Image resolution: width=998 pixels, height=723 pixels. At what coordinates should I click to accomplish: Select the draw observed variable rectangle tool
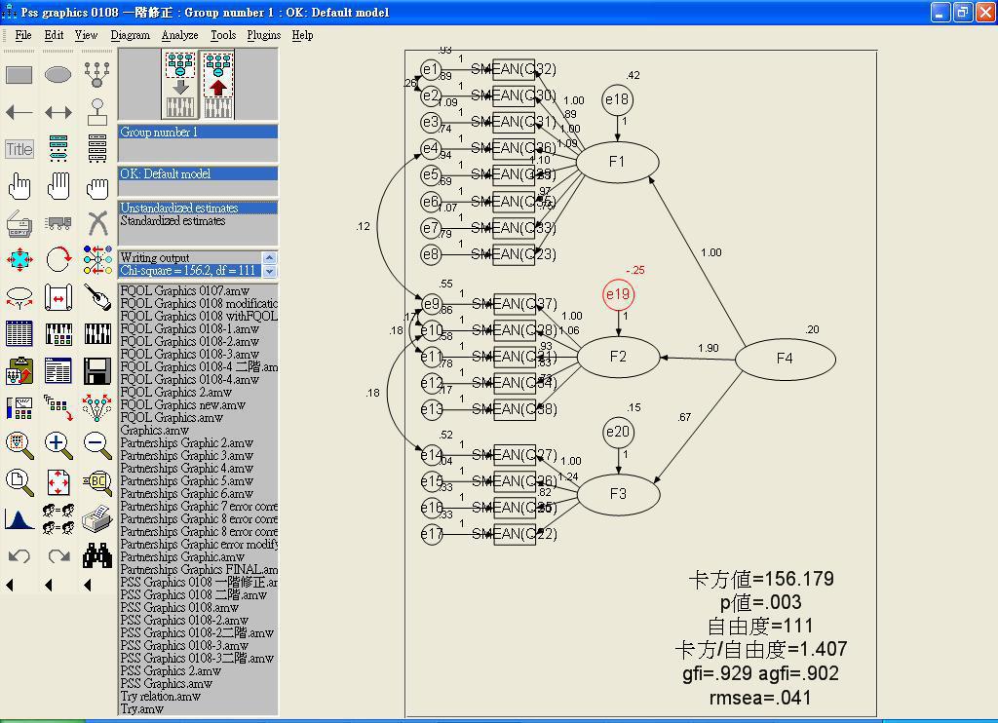[x=19, y=75]
